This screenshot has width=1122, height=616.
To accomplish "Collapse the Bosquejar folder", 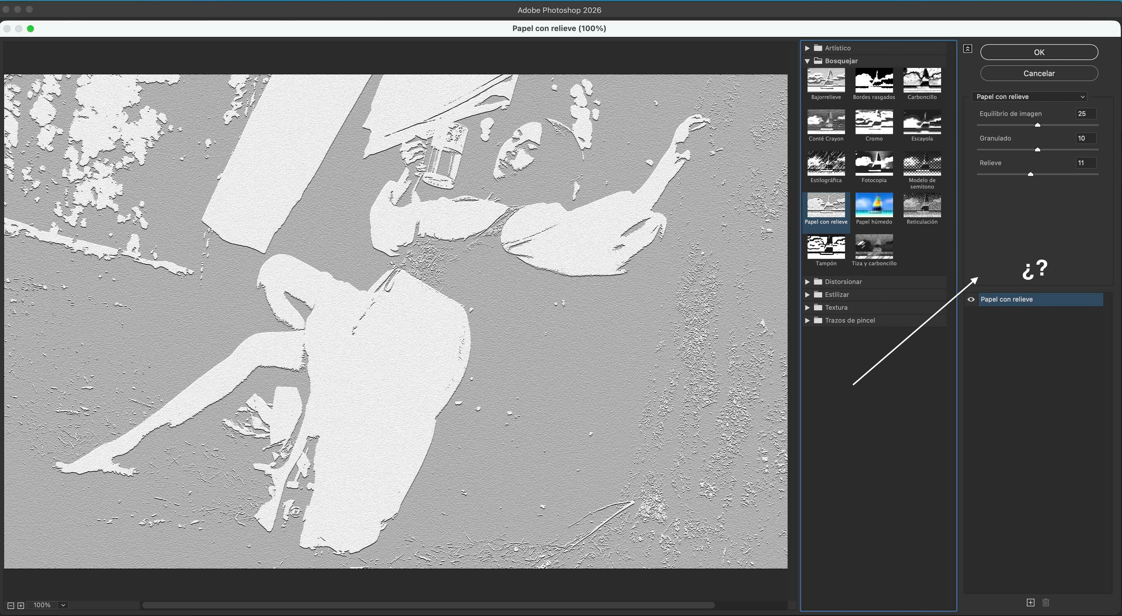I will (807, 61).
